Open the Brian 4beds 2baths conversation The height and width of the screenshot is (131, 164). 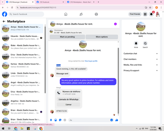(x=22, y=112)
